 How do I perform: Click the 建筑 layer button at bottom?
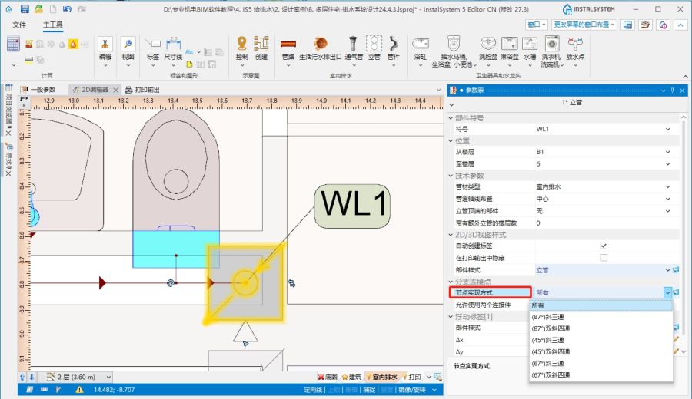point(351,377)
